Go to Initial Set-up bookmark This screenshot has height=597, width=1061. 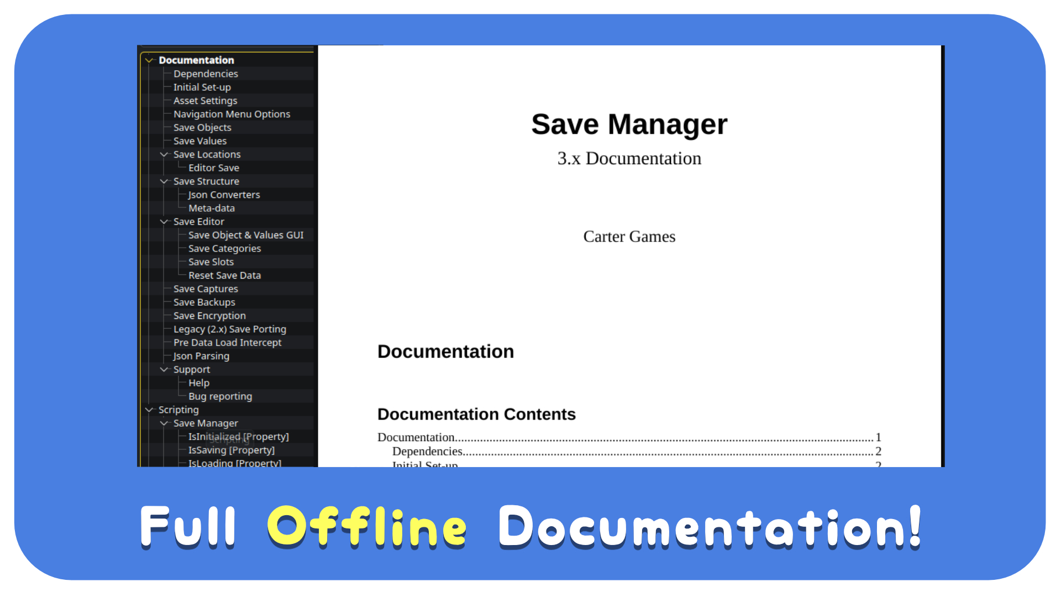pos(202,87)
